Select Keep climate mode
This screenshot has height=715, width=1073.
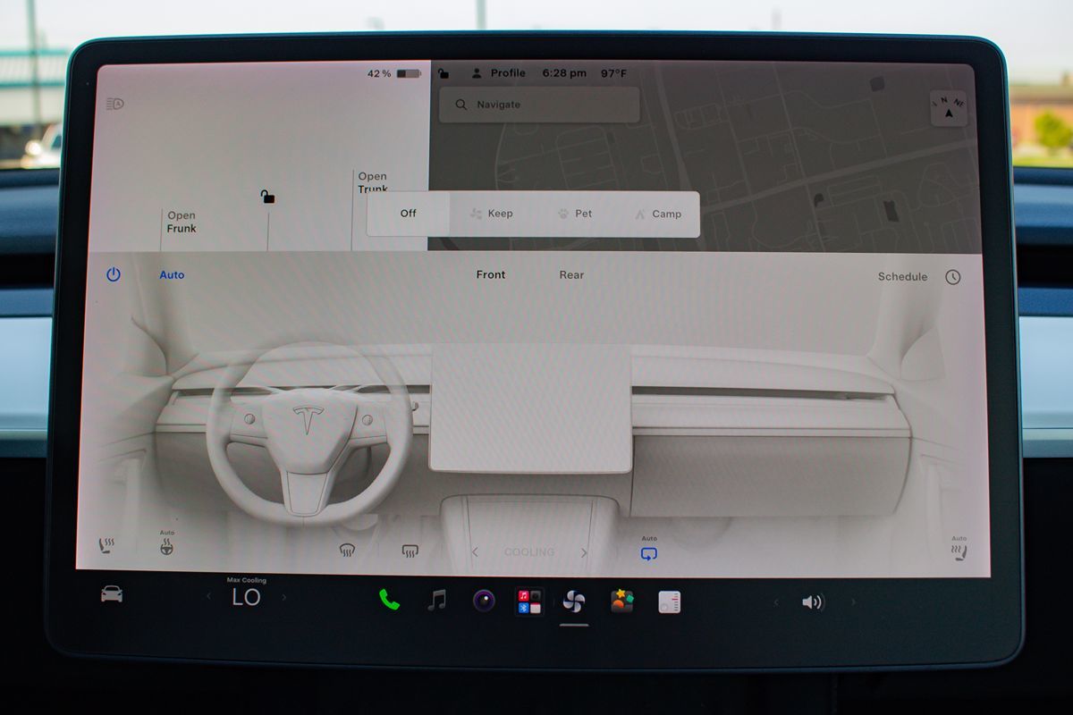point(492,214)
